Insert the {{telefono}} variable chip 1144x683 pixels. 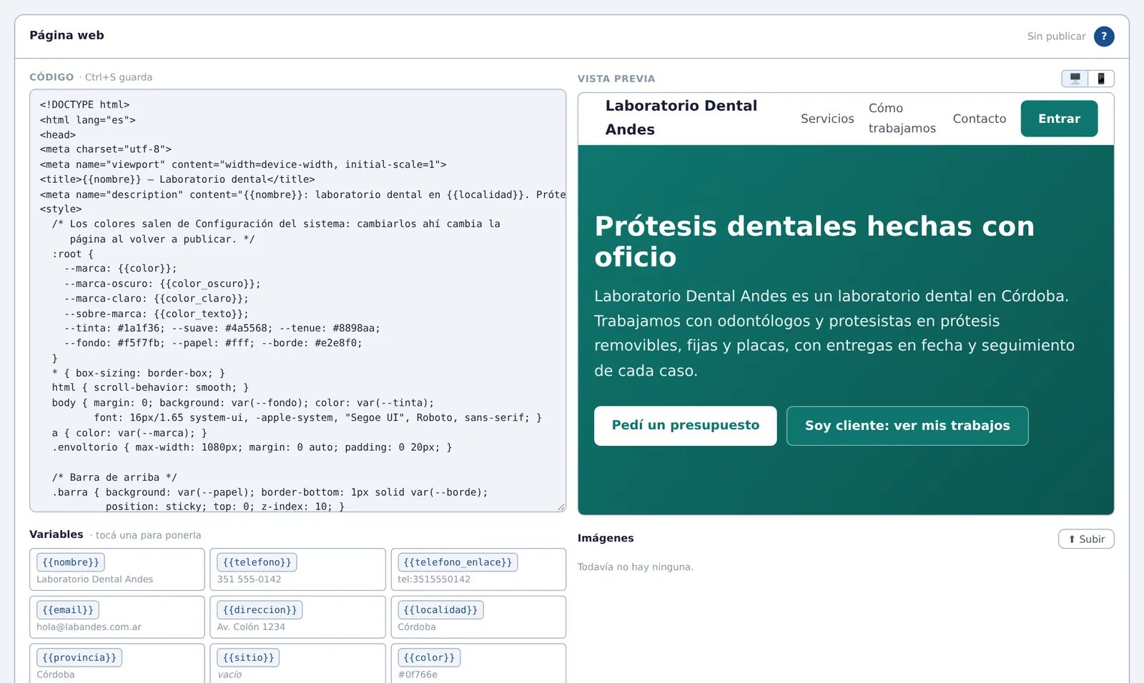pyautogui.click(x=257, y=562)
